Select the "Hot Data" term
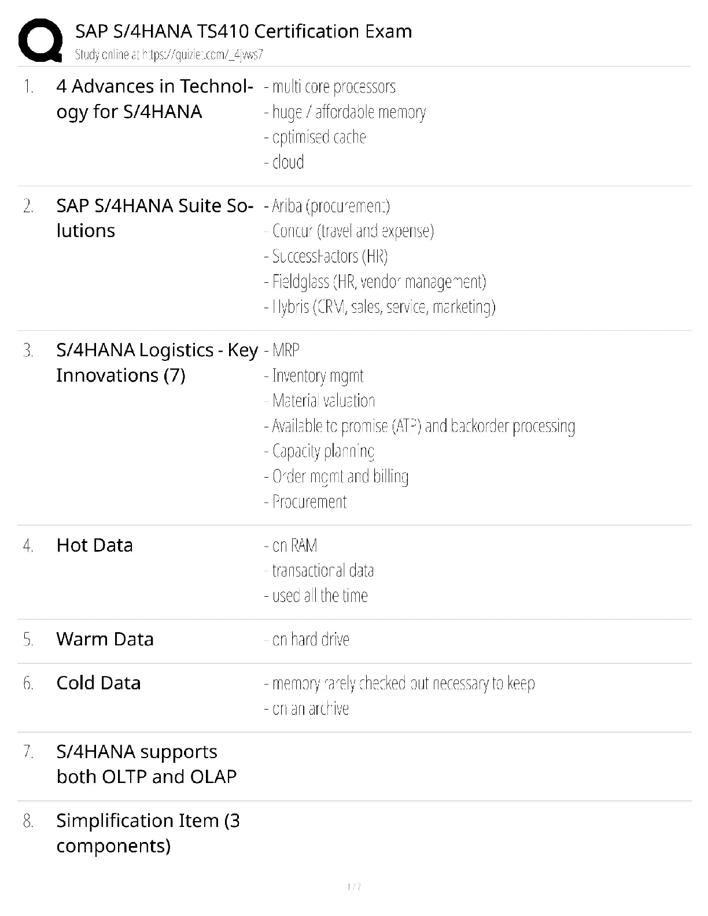This screenshot has height=916, width=708. tap(95, 545)
